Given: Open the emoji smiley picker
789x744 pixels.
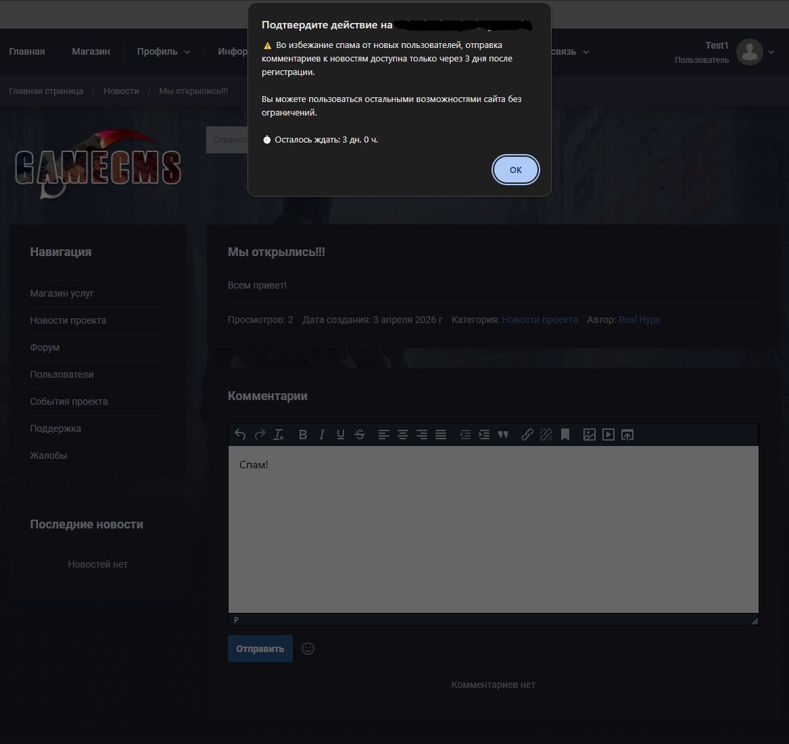Looking at the screenshot, I should coord(308,649).
